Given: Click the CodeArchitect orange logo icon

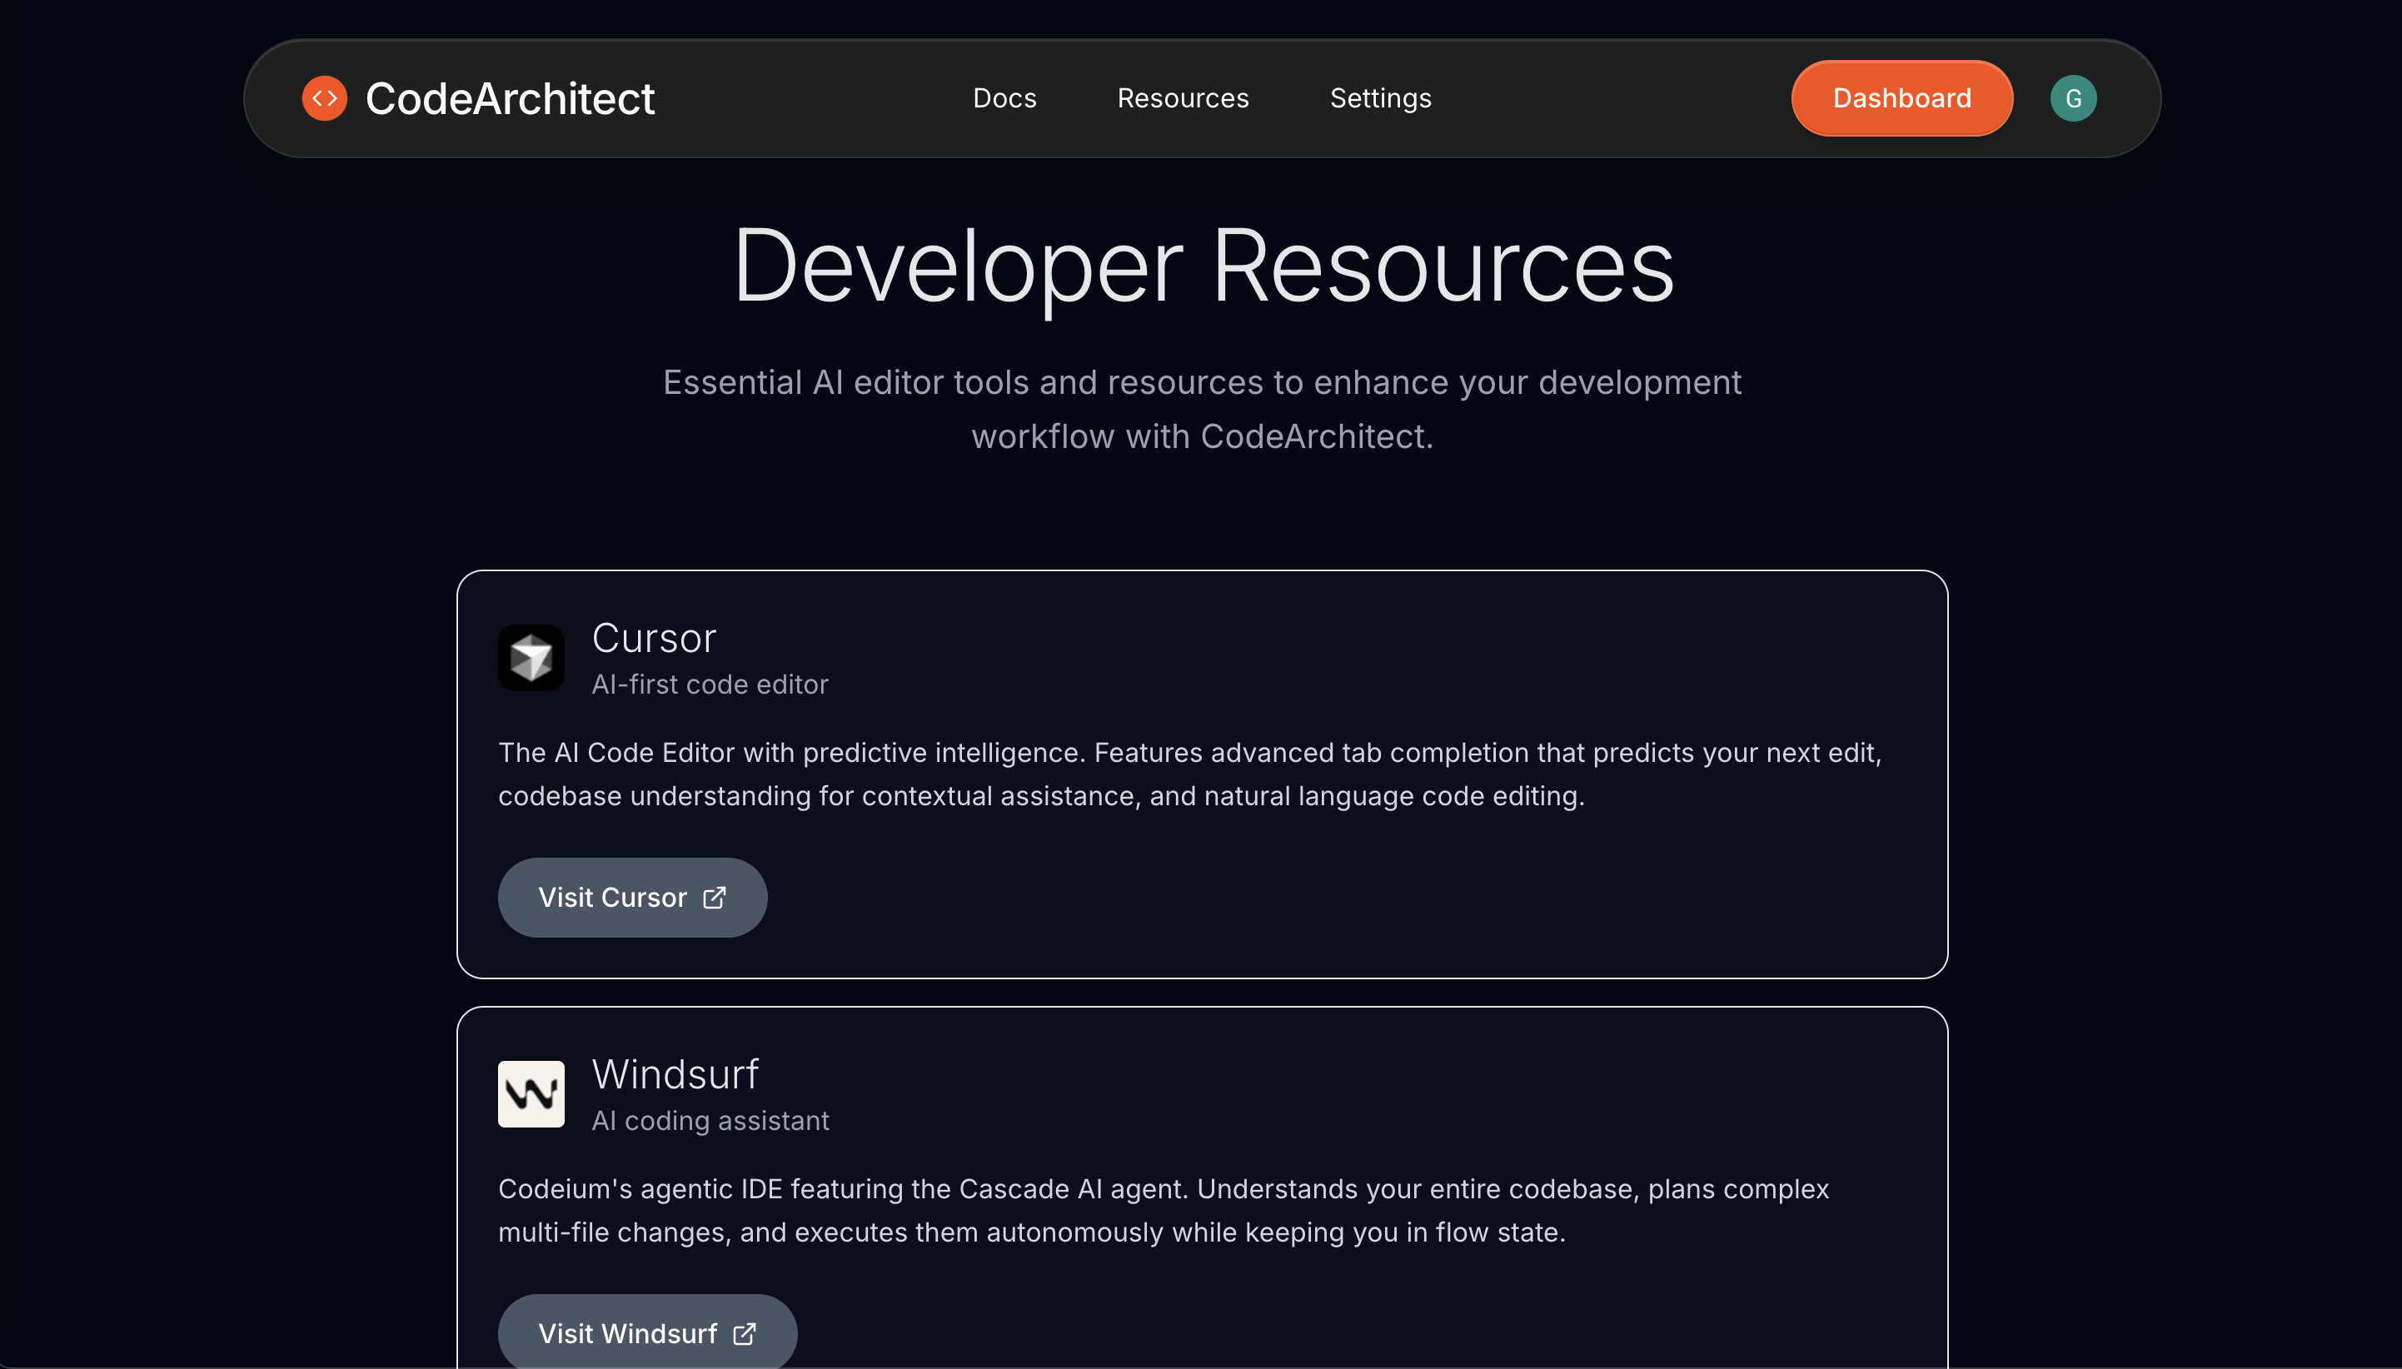Looking at the screenshot, I should 324,97.
